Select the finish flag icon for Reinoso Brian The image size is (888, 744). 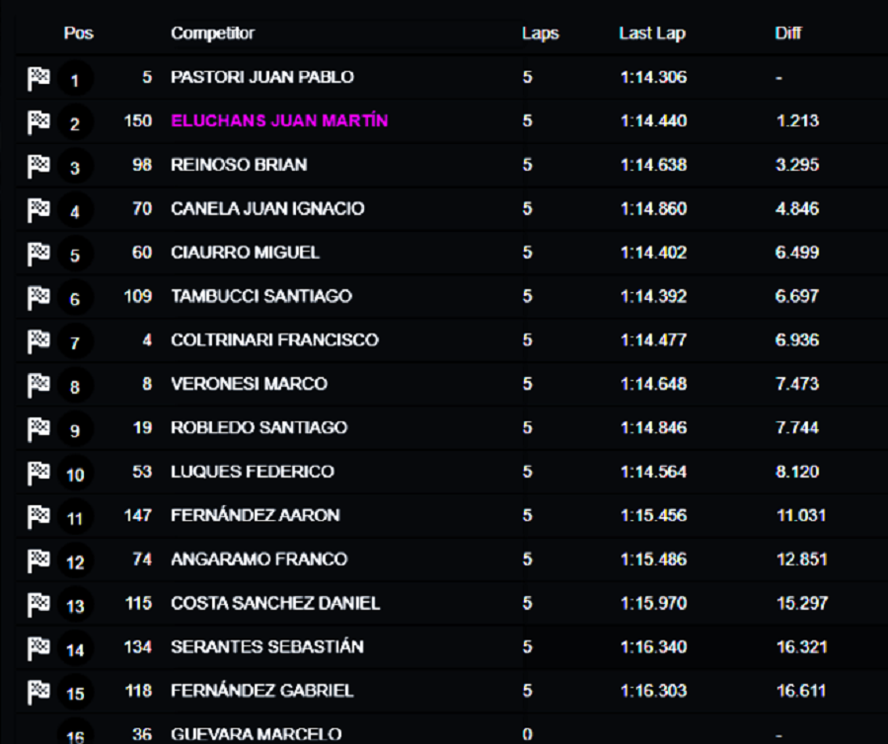[x=38, y=166]
